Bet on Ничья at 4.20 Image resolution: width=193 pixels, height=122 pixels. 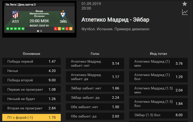(31, 71)
